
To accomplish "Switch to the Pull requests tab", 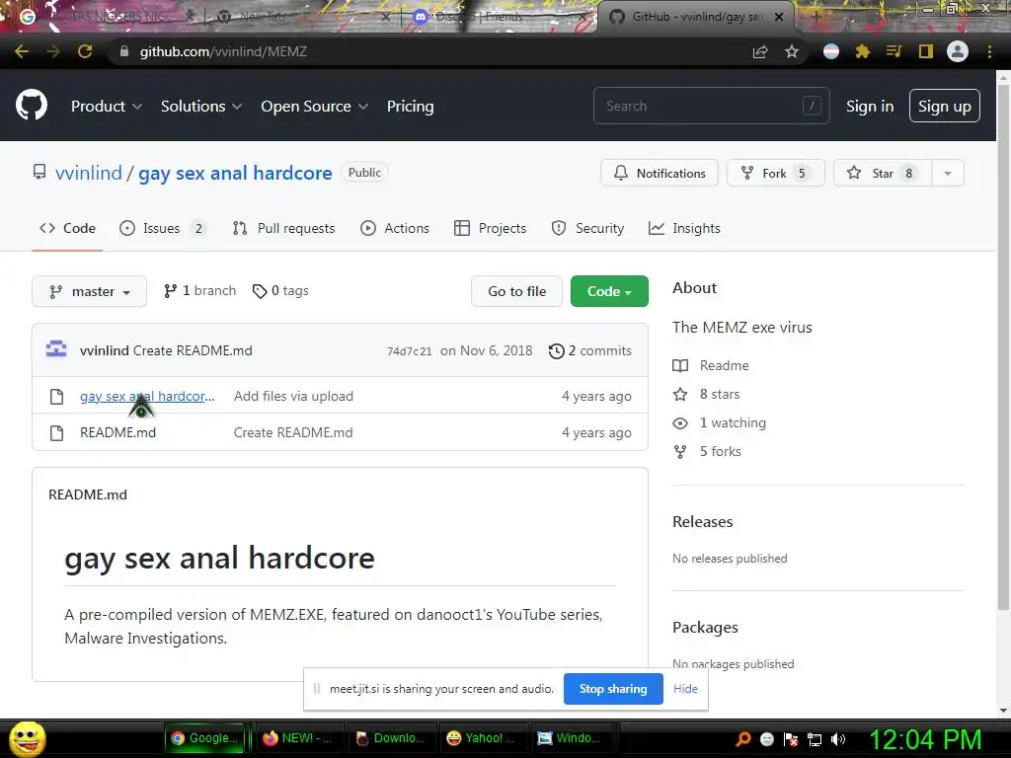I will click(283, 228).
